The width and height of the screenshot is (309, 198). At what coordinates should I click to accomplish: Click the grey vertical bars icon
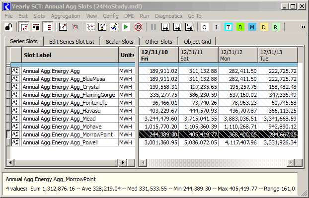pyautogui.click(x=154, y=27)
